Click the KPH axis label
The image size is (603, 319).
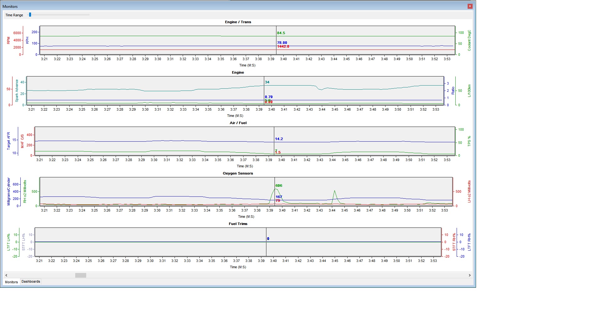tap(27, 40)
